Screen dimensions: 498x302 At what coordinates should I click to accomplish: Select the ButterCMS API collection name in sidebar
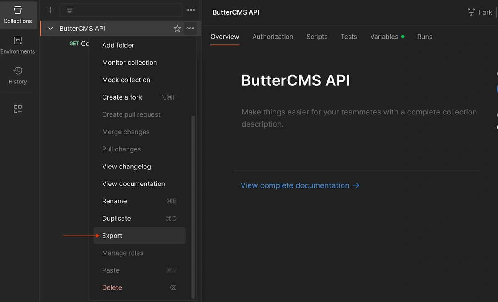[x=82, y=29]
